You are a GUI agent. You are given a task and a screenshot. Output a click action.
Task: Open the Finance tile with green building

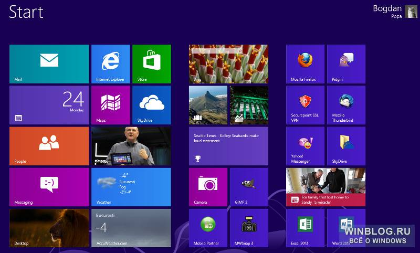pos(249,105)
